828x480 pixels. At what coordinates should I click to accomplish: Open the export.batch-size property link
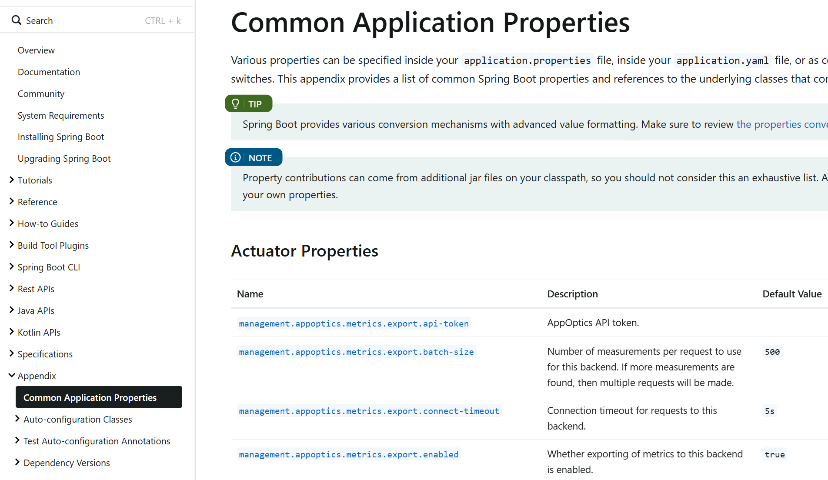pos(356,352)
